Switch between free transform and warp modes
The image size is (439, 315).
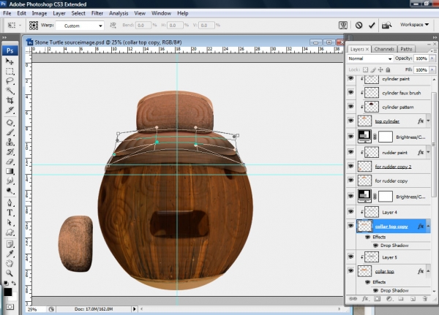[x=343, y=25]
